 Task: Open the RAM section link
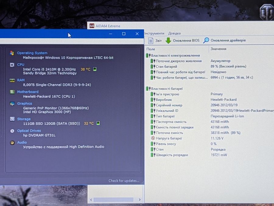(21, 80)
